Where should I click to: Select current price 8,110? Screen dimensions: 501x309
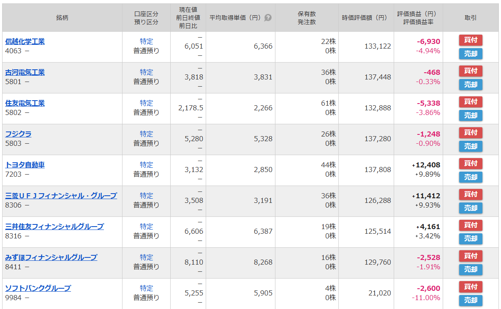(194, 263)
